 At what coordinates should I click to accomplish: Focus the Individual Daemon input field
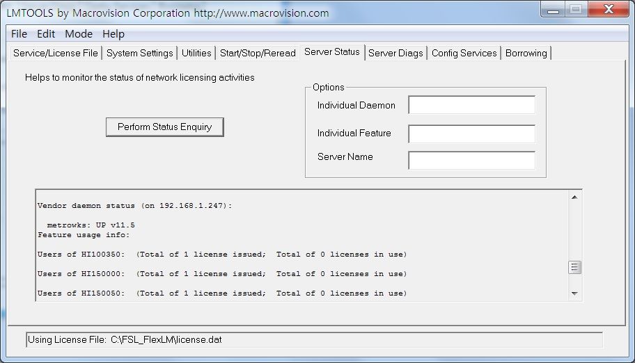coord(472,105)
